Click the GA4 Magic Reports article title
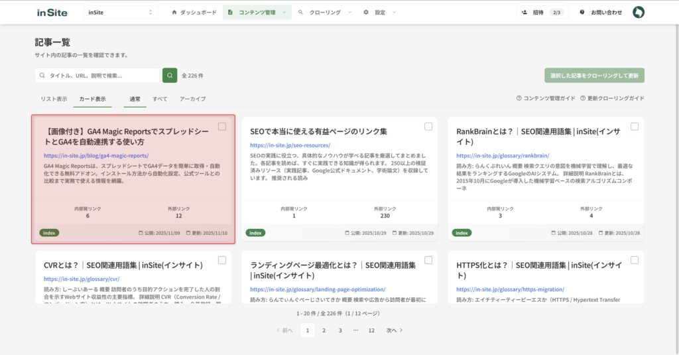This screenshot has width=679, height=355. coord(126,137)
